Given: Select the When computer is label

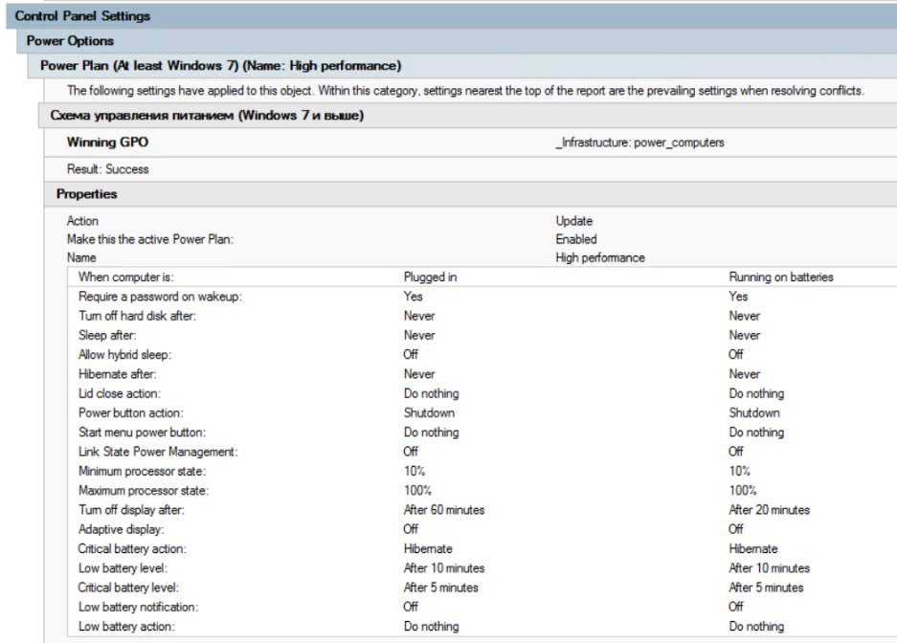Looking at the screenshot, I should tap(125, 277).
